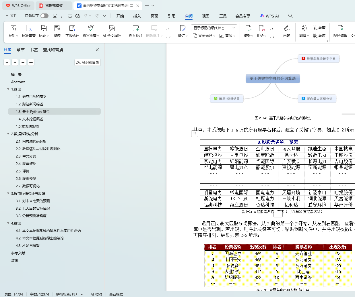Switch to the 书签 sidebar tab

[34, 50]
